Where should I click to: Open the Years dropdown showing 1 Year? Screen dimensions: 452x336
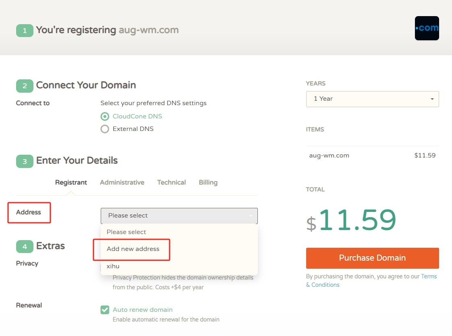point(372,99)
